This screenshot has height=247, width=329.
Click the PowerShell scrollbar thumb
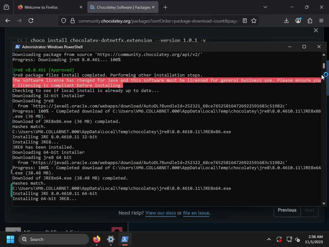click(324, 66)
